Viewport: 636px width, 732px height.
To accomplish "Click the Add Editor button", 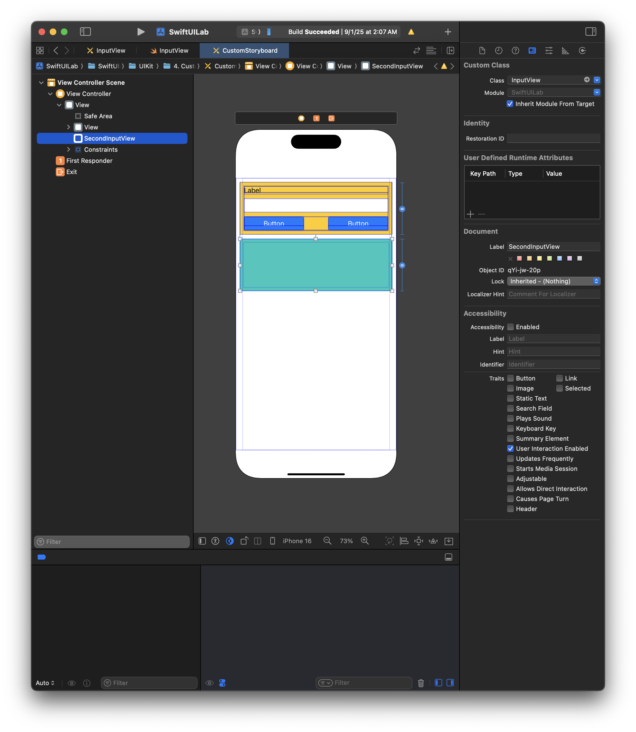I will coord(450,51).
